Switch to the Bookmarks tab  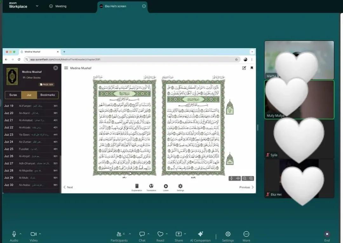tap(48, 95)
